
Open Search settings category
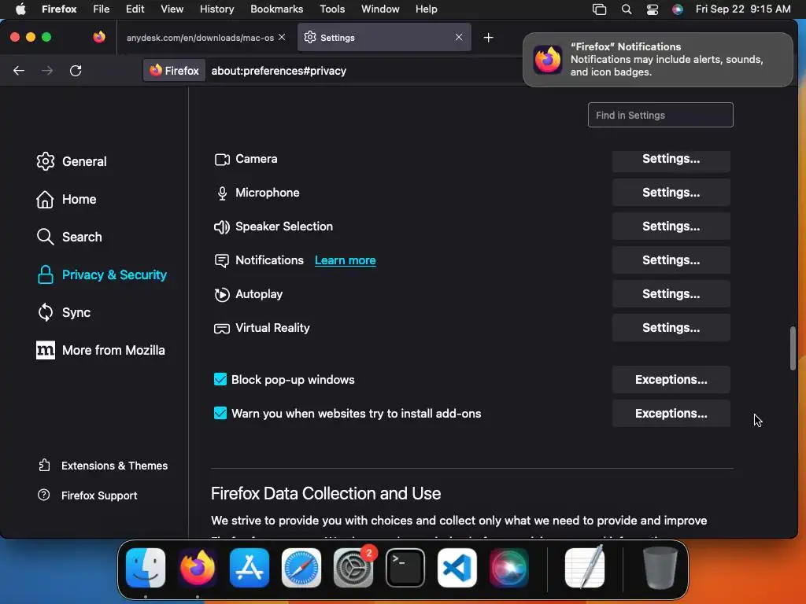(x=69, y=237)
